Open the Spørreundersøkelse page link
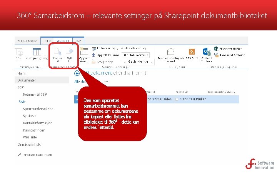The height and width of the screenshot is (173, 277). point(38,109)
